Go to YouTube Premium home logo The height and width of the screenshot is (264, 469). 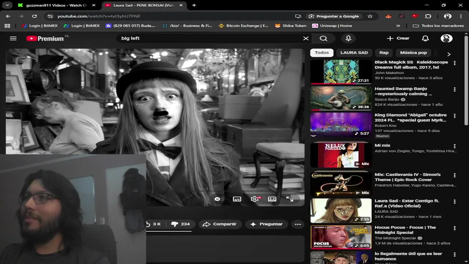pos(45,38)
